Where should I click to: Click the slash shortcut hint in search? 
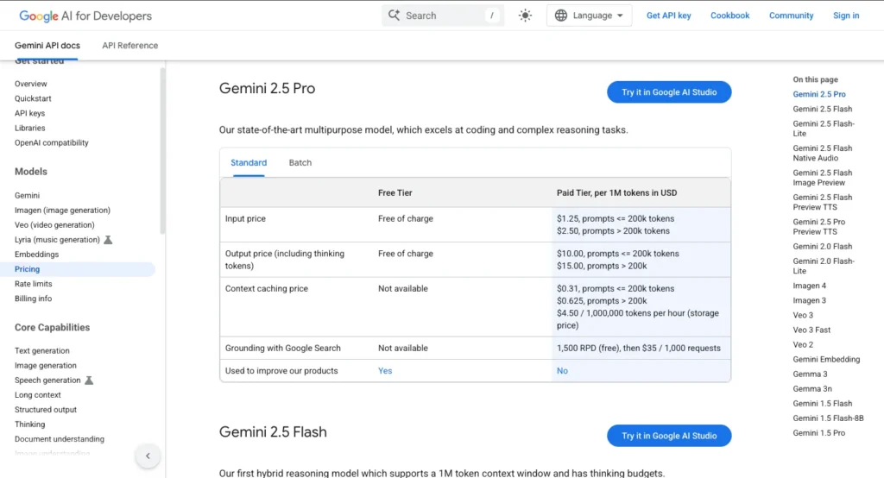[491, 16]
